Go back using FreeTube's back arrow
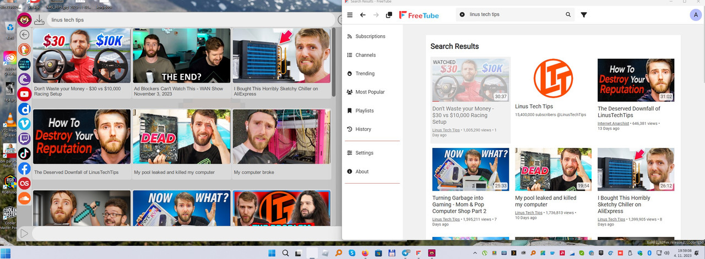Viewport: 705px width, 259px height. 363,15
